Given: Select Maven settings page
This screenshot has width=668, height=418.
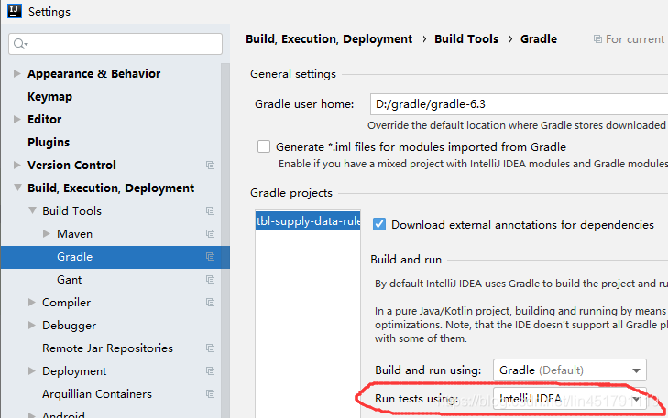Looking at the screenshot, I should click(74, 234).
